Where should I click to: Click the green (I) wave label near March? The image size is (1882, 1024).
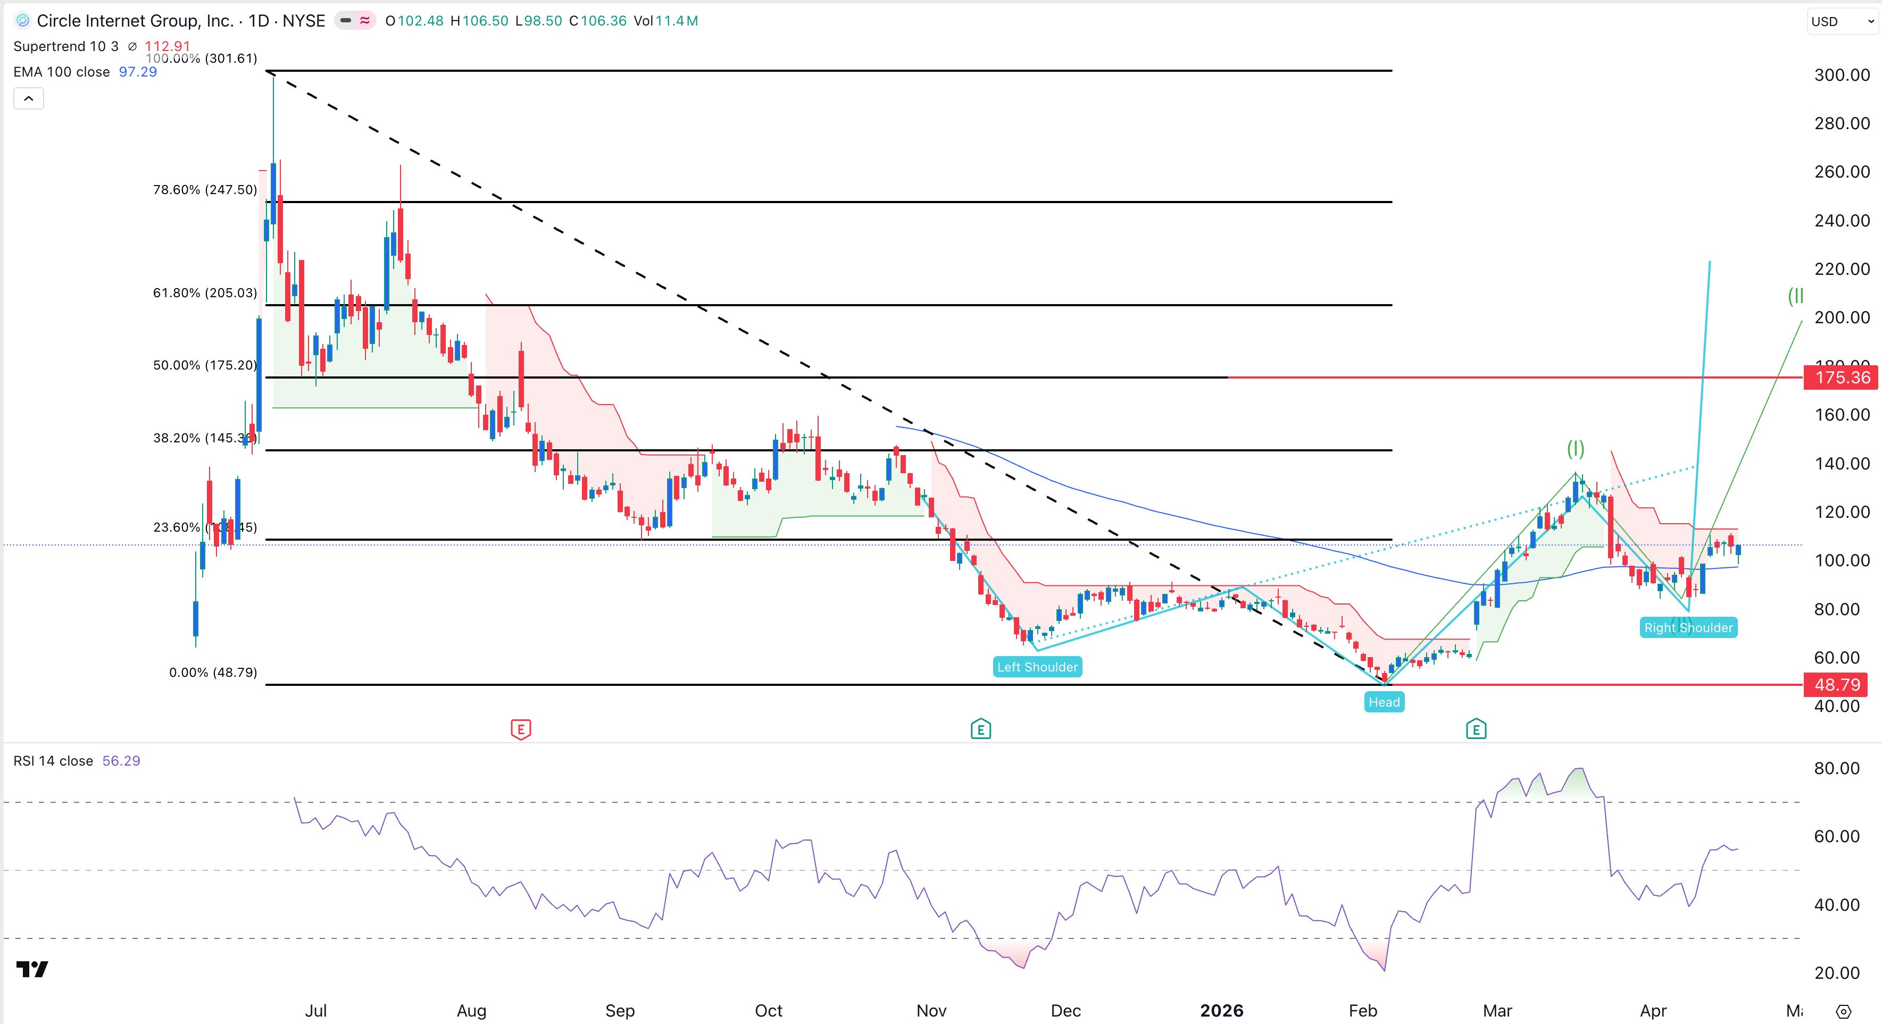pos(1575,448)
